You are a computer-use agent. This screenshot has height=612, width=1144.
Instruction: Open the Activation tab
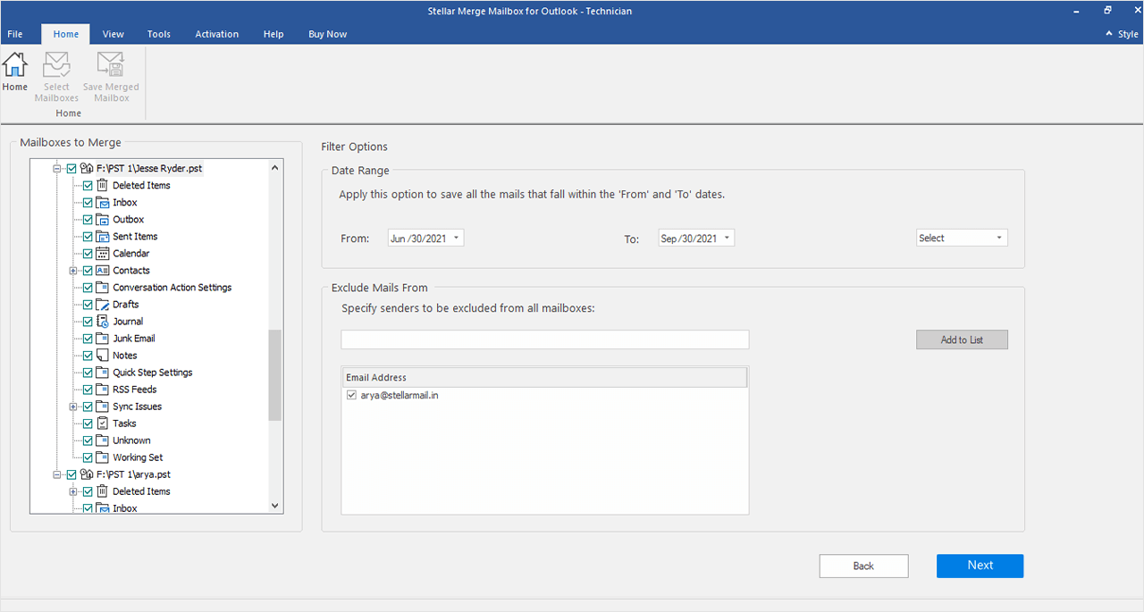point(217,34)
